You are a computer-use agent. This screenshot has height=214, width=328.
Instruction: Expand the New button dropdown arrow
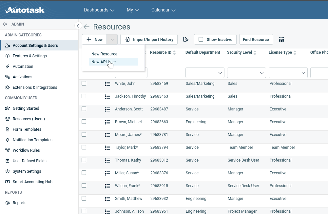tap(112, 39)
